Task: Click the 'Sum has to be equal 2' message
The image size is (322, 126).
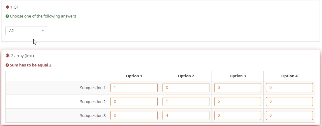Action: coord(31,65)
